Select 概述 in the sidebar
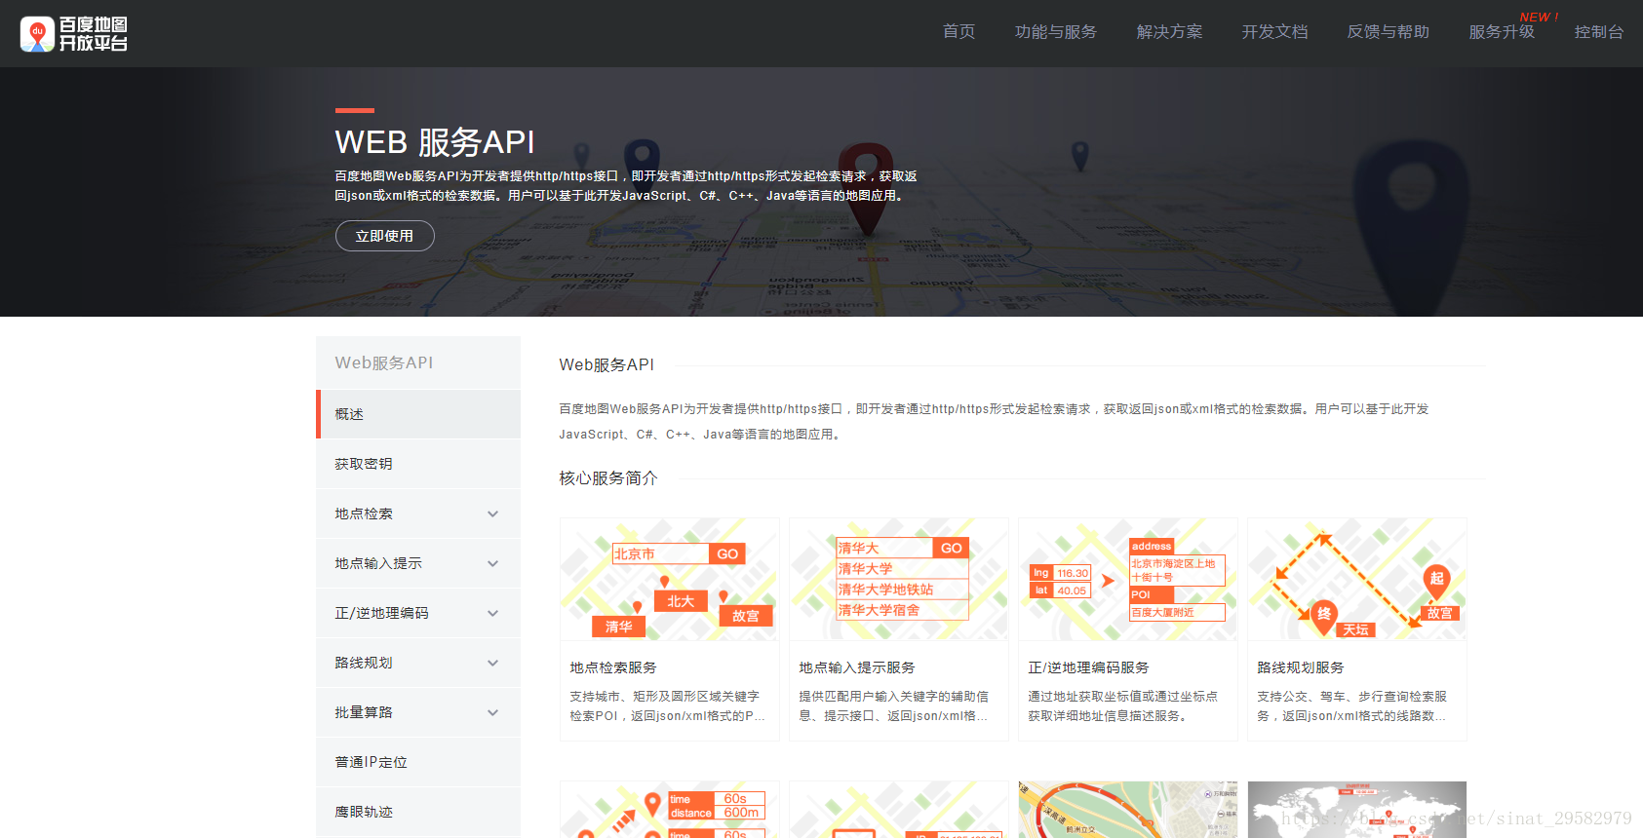Image resolution: width=1643 pixels, height=838 pixels. [418, 414]
